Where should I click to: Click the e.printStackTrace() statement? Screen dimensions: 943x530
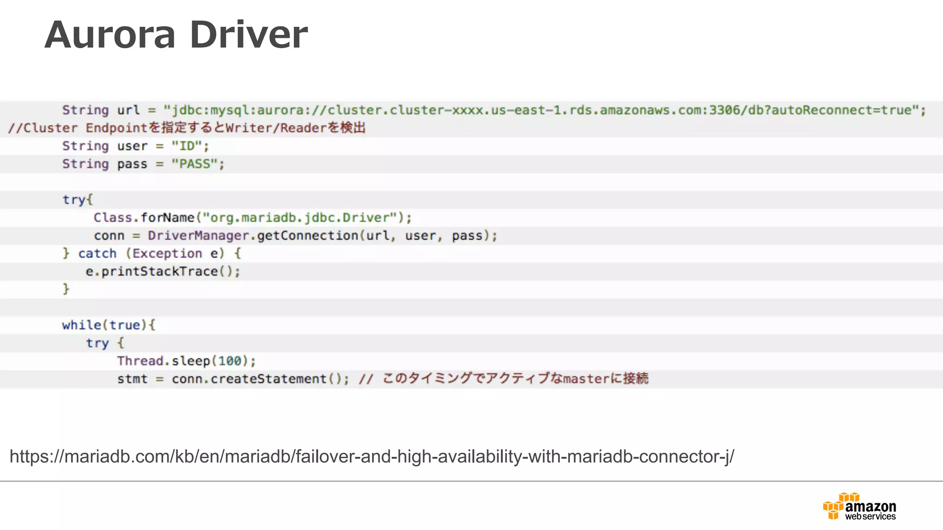tap(163, 271)
